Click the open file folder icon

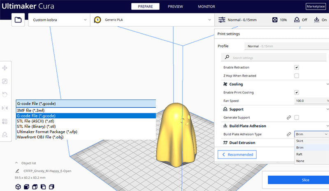pyautogui.click(x=18, y=20)
